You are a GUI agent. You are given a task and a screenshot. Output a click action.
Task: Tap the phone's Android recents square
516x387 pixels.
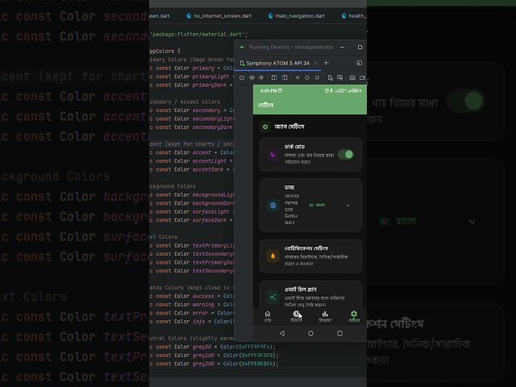pyautogui.click(x=339, y=333)
